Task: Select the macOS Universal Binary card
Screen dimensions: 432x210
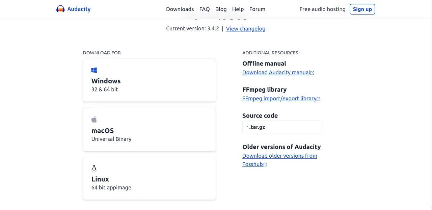Action: 149,129
